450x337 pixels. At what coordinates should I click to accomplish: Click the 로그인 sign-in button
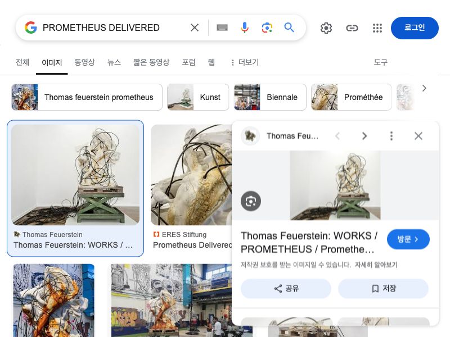tap(415, 28)
